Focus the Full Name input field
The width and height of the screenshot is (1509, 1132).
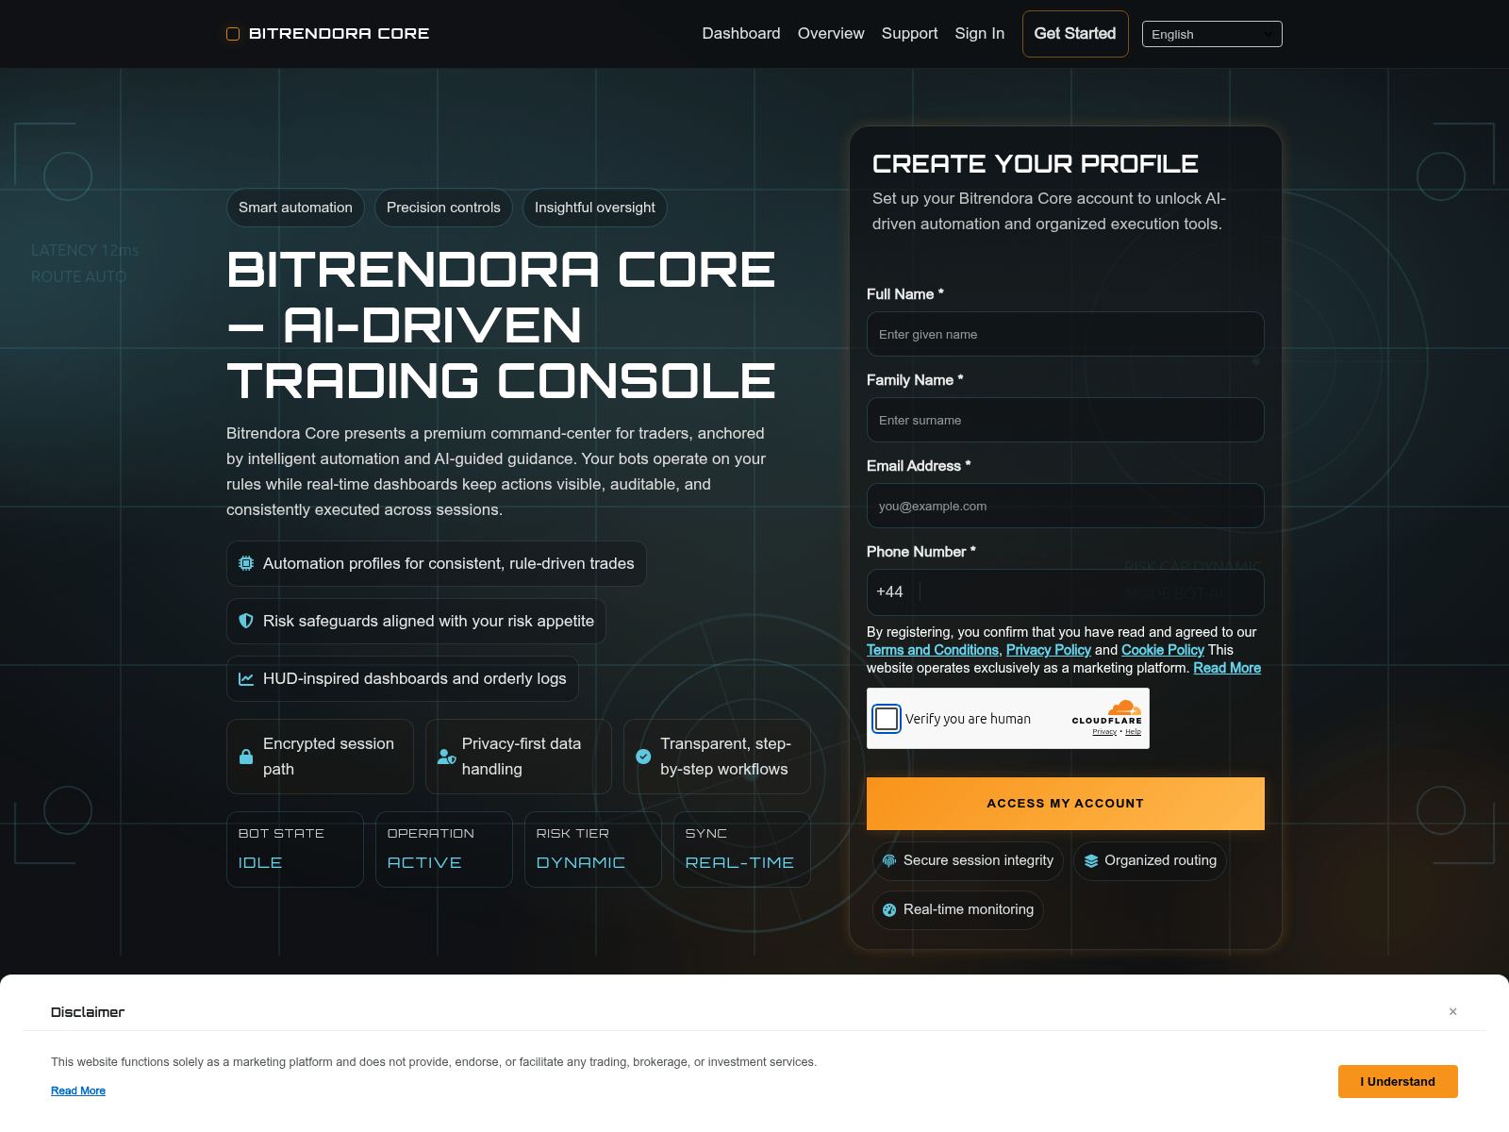[x=1066, y=334]
